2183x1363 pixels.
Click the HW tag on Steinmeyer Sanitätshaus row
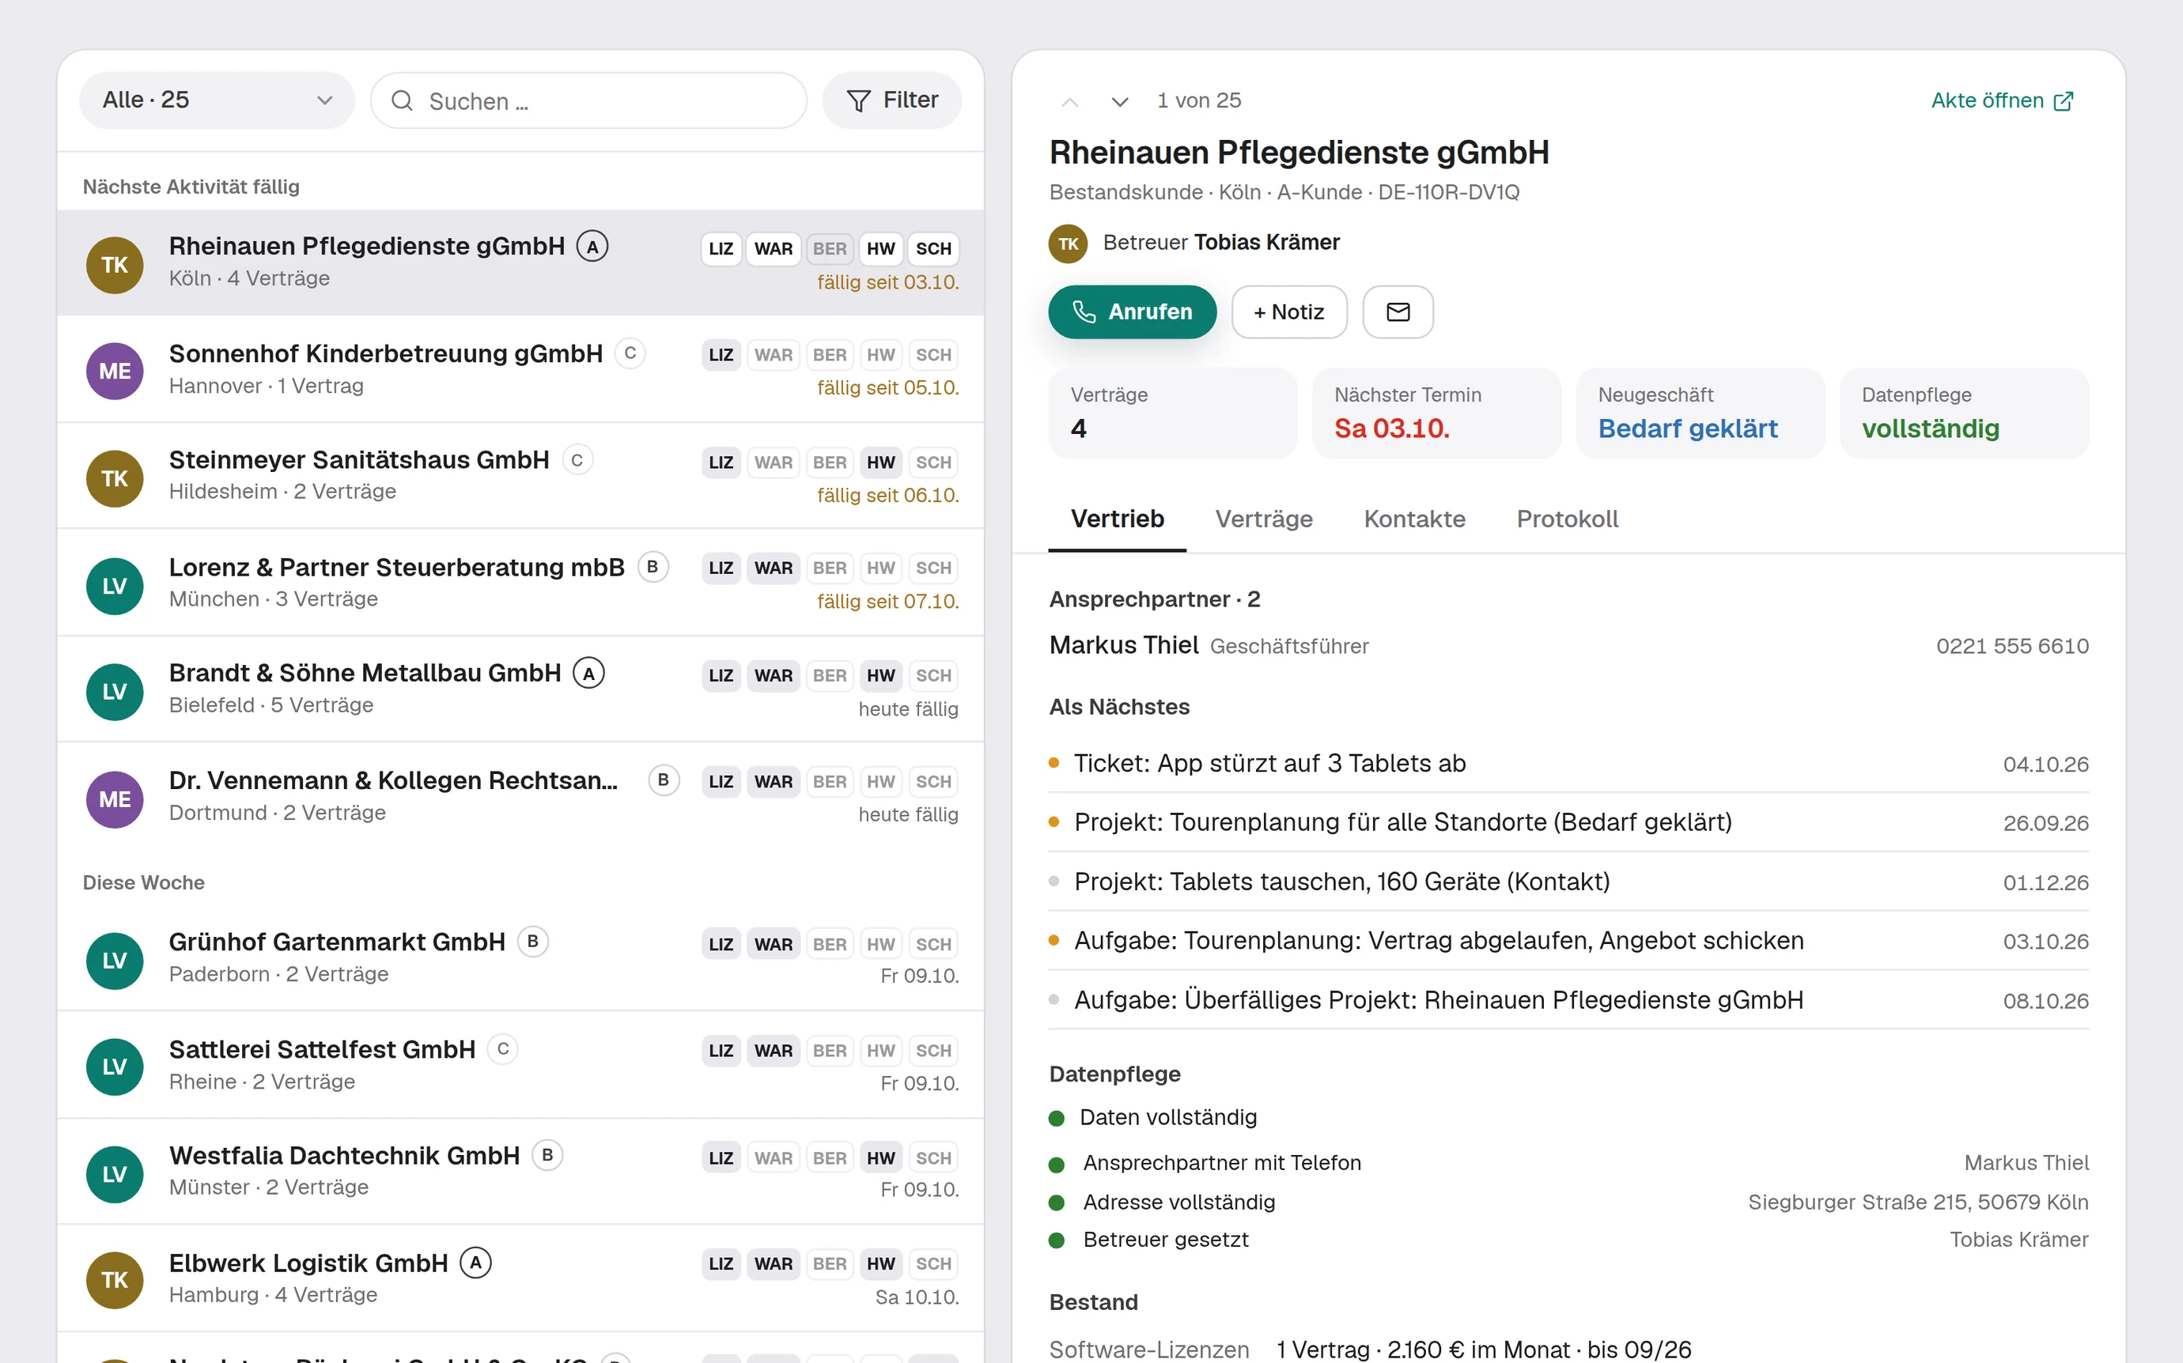880,463
